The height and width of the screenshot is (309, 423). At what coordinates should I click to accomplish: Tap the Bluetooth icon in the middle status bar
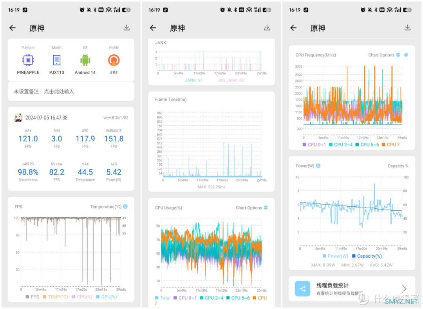tap(235, 10)
